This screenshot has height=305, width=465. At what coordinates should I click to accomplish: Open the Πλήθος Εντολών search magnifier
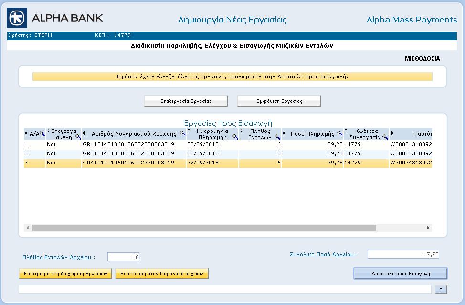click(277, 137)
